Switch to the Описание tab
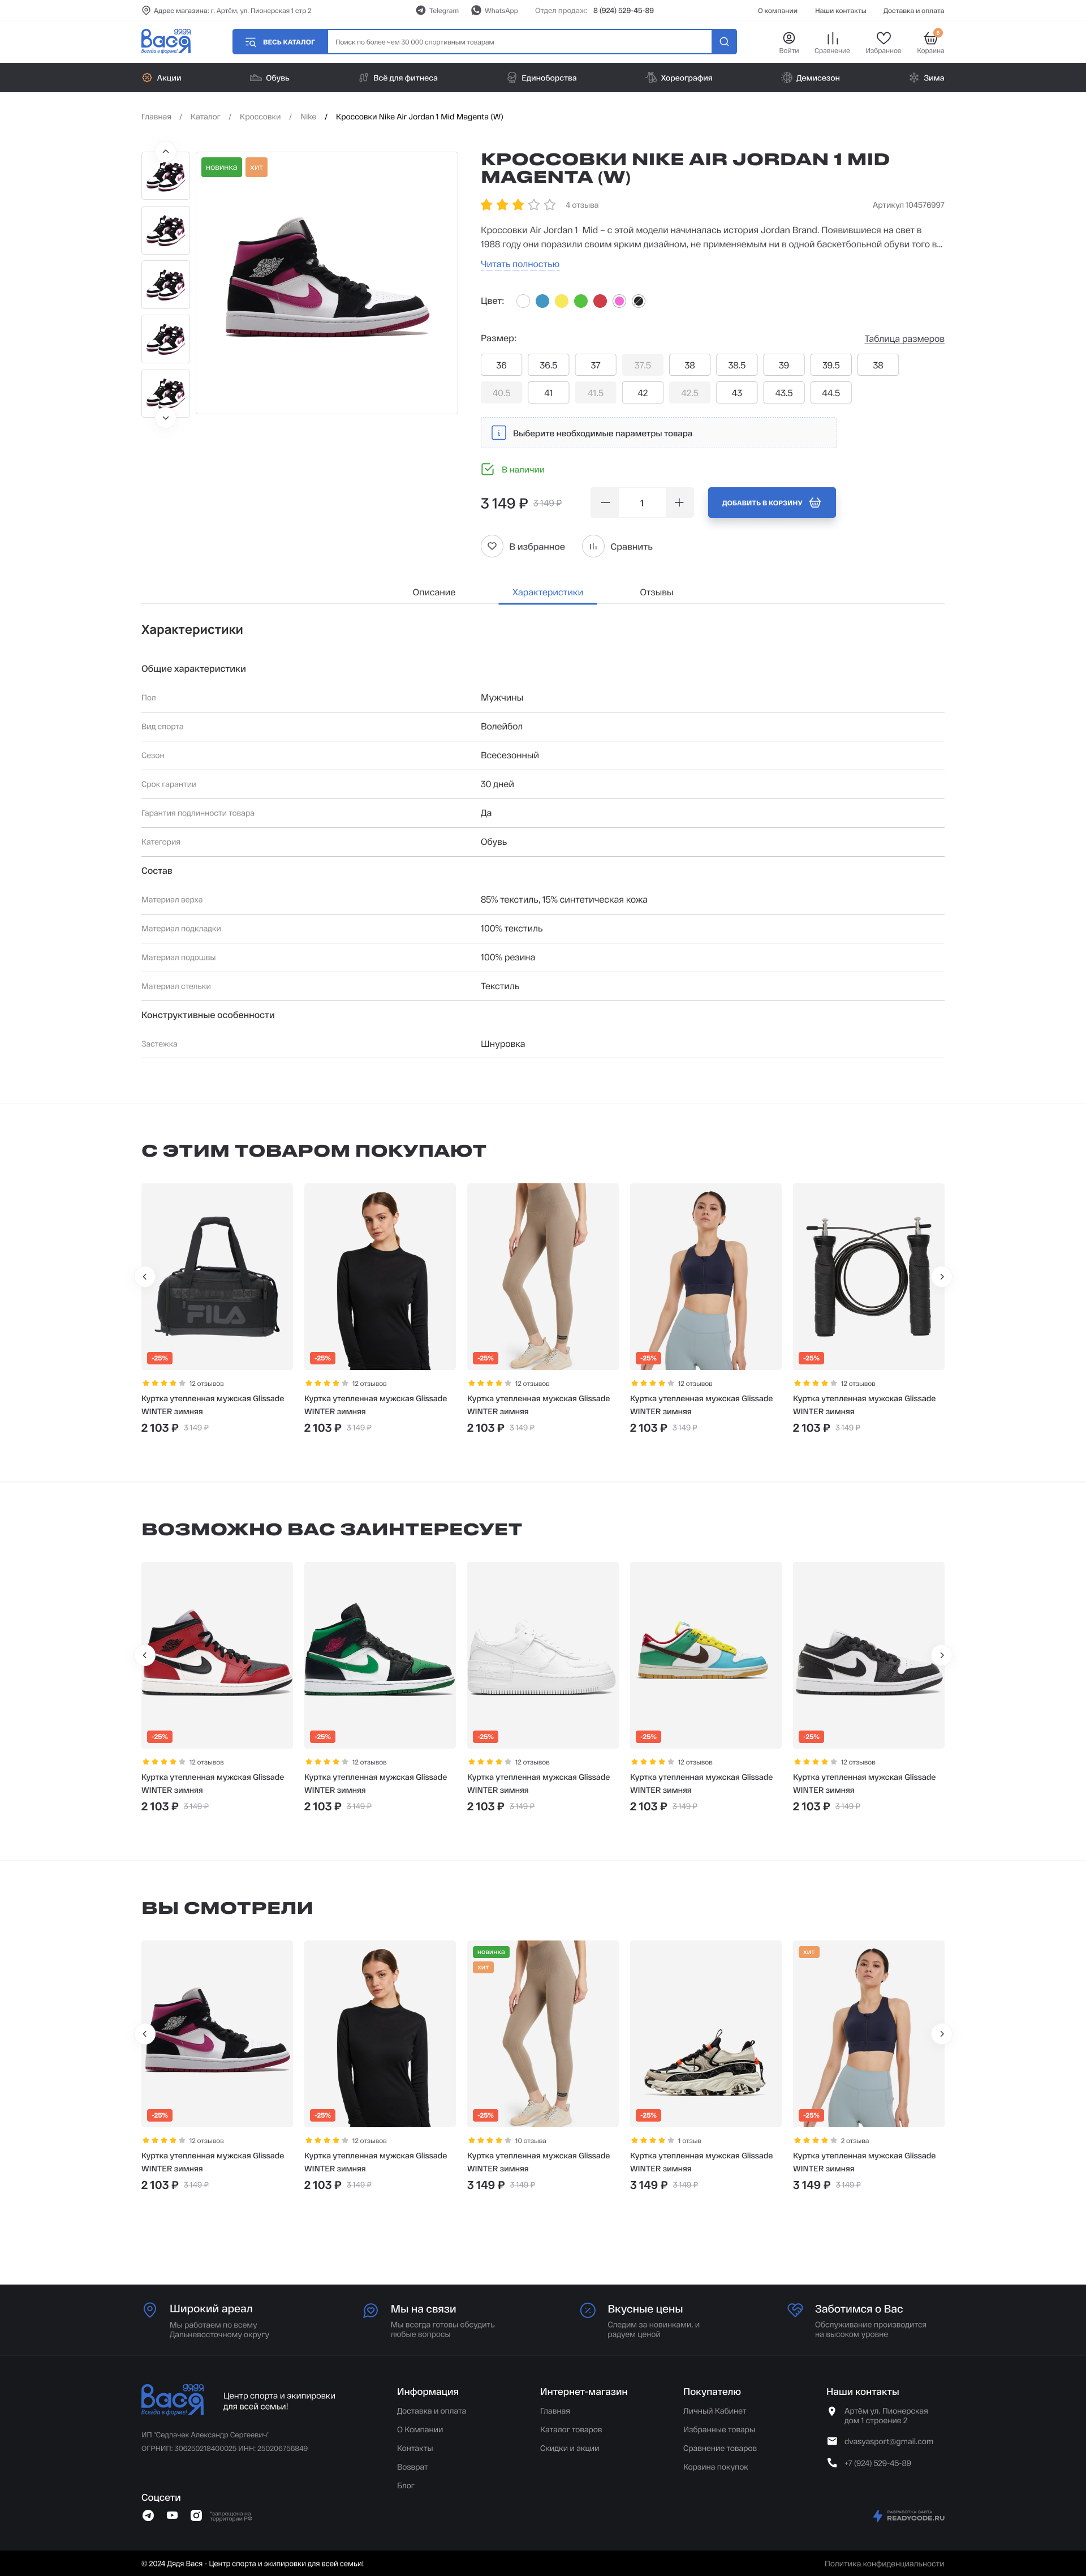 pos(434,592)
